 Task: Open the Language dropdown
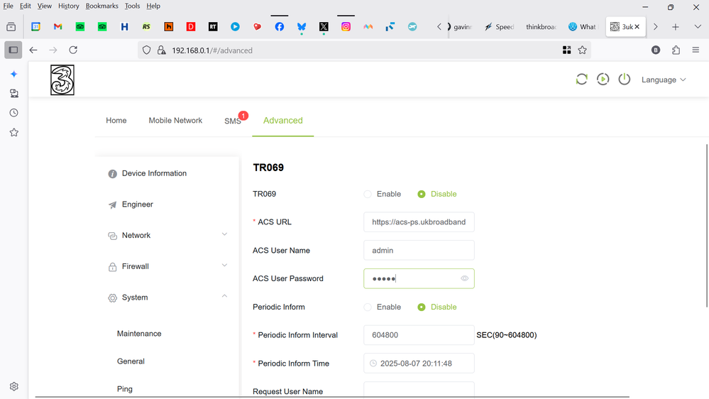pyautogui.click(x=664, y=80)
